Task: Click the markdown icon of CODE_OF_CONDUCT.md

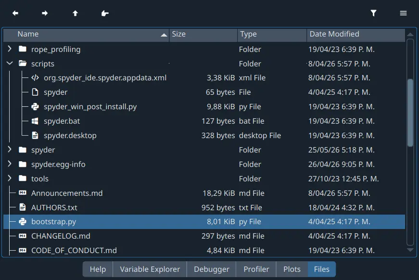Action: pos(23,250)
